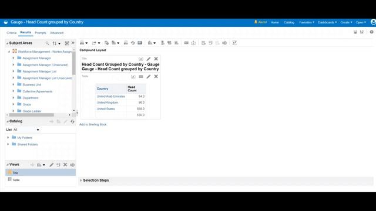
Task: Click add/remove subject areas icon
Action: (x=67, y=43)
